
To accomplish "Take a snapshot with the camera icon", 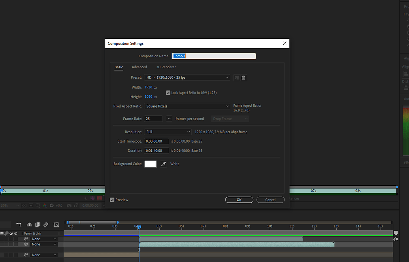I will coord(69,205).
